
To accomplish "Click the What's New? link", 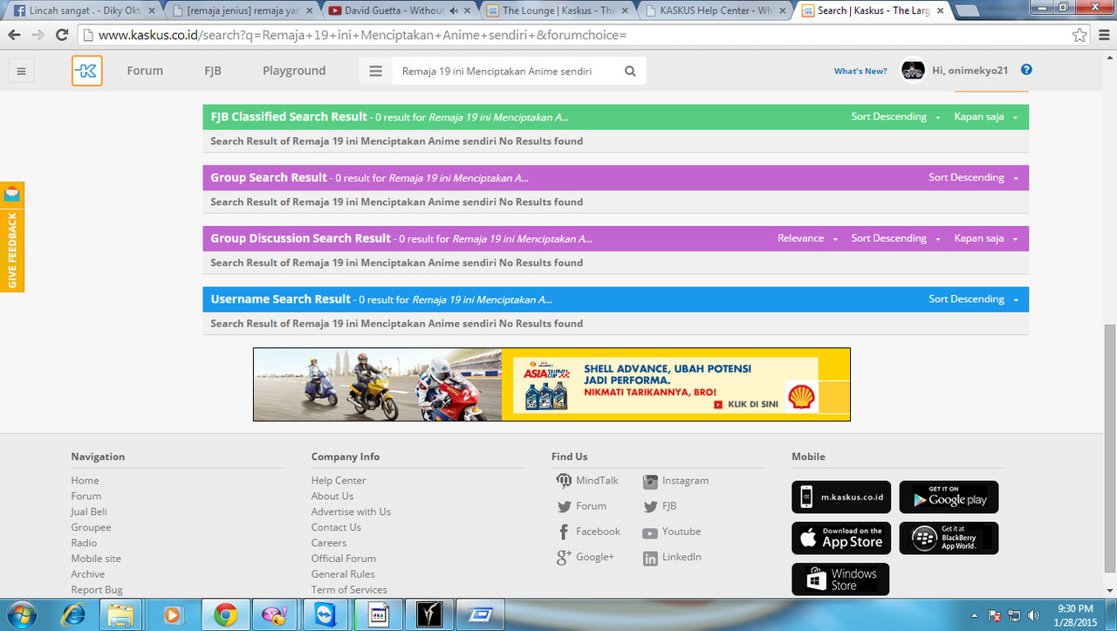I will click(x=860, y=72).
